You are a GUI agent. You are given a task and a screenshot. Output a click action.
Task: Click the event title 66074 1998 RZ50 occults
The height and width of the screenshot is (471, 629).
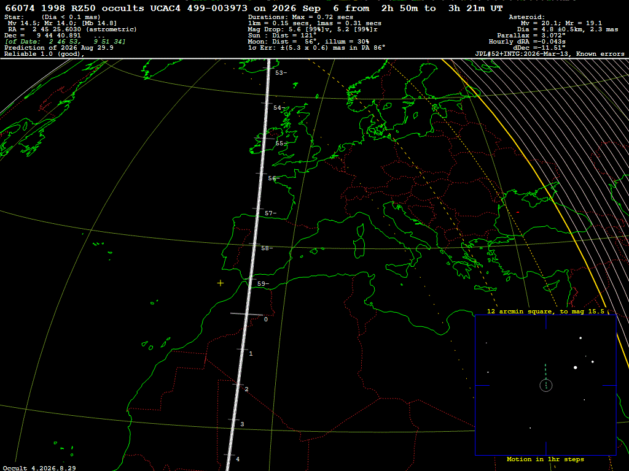click(74, 9)
